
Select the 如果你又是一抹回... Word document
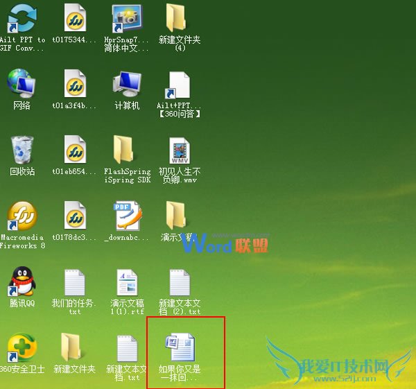180,347
